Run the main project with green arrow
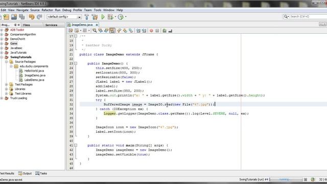Screen dimensions: 327x184 (x=103, y=17)
